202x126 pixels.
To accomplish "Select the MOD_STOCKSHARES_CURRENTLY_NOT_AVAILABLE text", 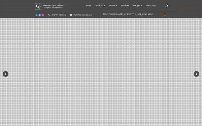I will [128, 14].
